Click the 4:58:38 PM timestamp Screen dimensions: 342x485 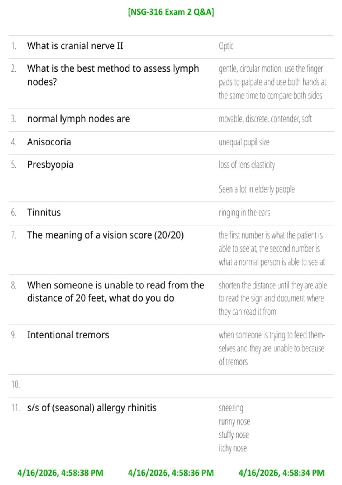tap(60, 473)
